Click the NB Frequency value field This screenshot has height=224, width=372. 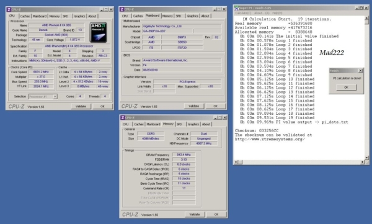coord(204,143)
